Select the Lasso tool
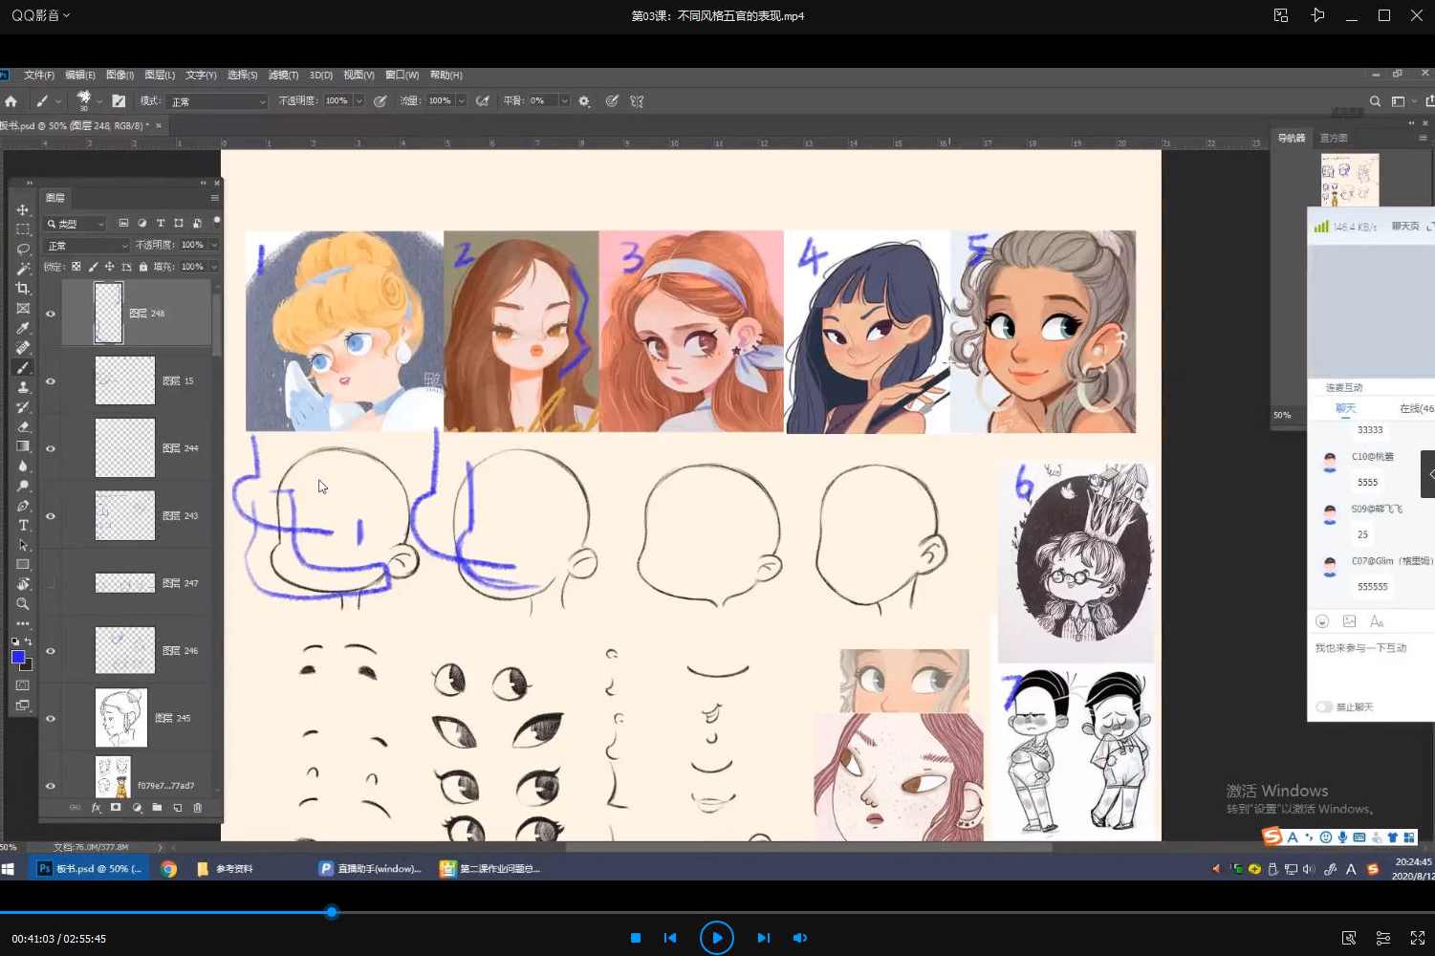Screen dimensions: 1435x956 click(x=23, y=249)
